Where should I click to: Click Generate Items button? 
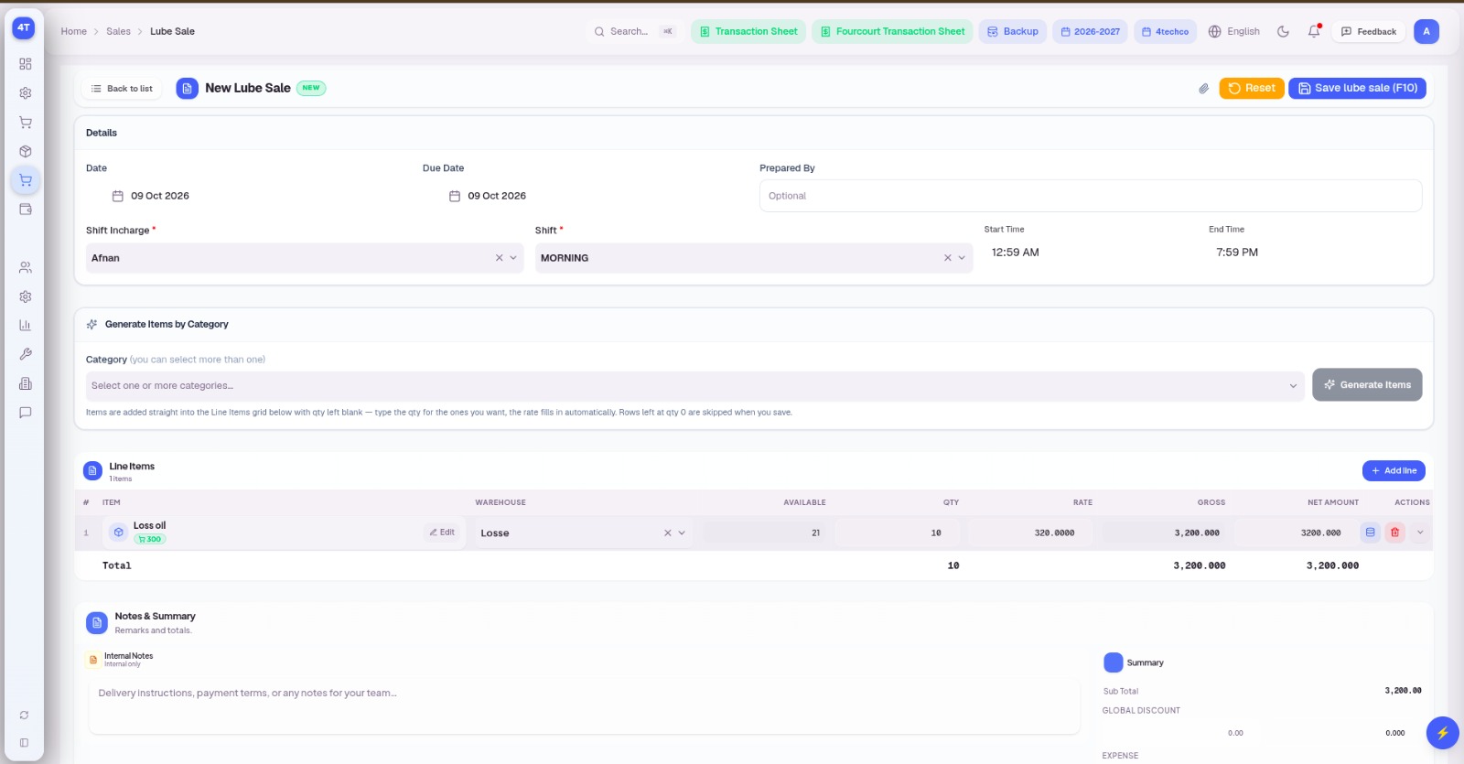[1367, 385]
